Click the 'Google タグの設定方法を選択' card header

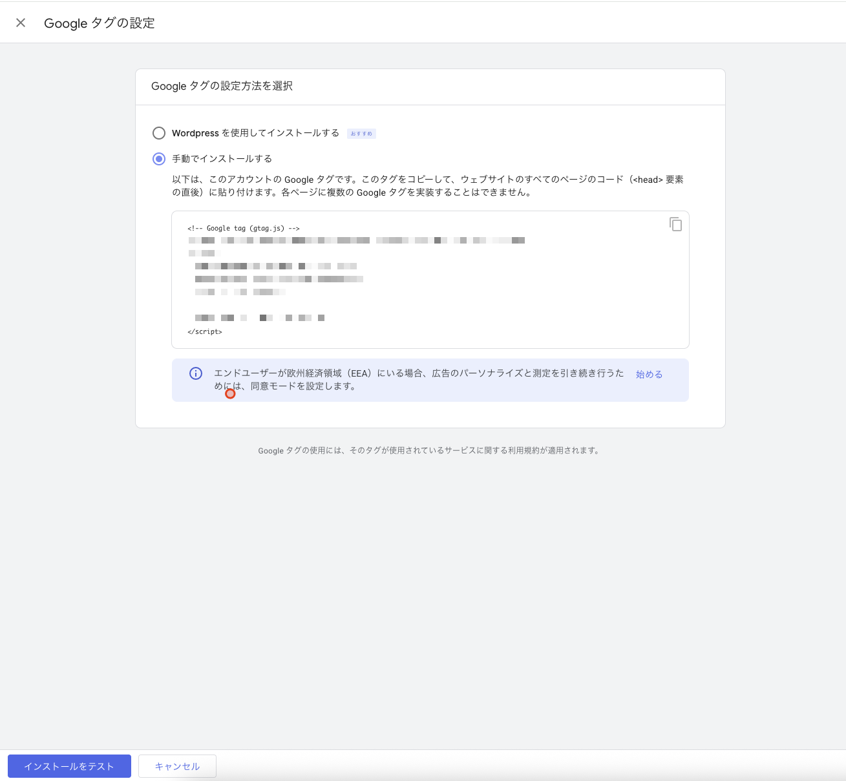coord(222,87)
